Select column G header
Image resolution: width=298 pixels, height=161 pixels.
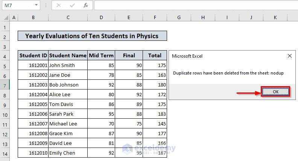coord(179,18)
